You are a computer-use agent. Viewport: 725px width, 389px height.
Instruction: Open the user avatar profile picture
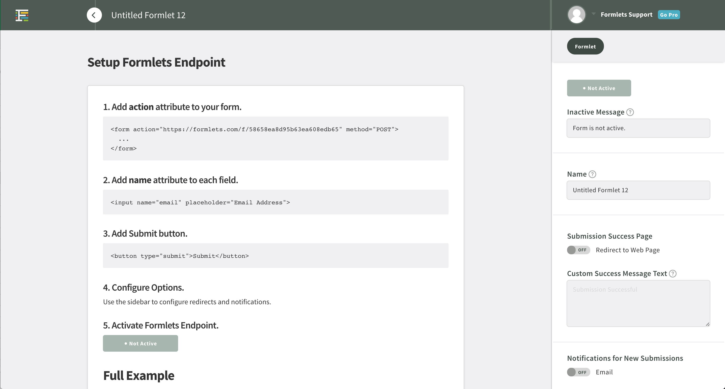[x=576, y=15]
